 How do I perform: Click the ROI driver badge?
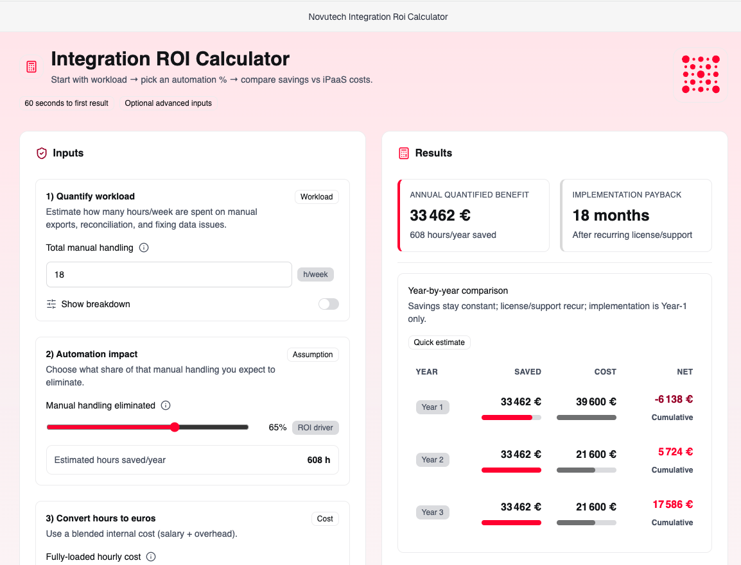tap(315, 428)
